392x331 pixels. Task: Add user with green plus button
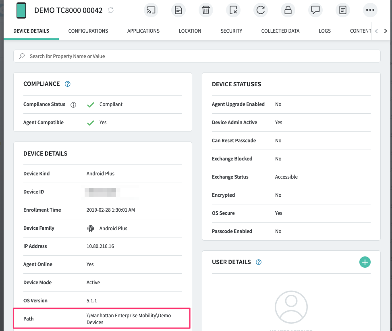click(x=365, y=262)
